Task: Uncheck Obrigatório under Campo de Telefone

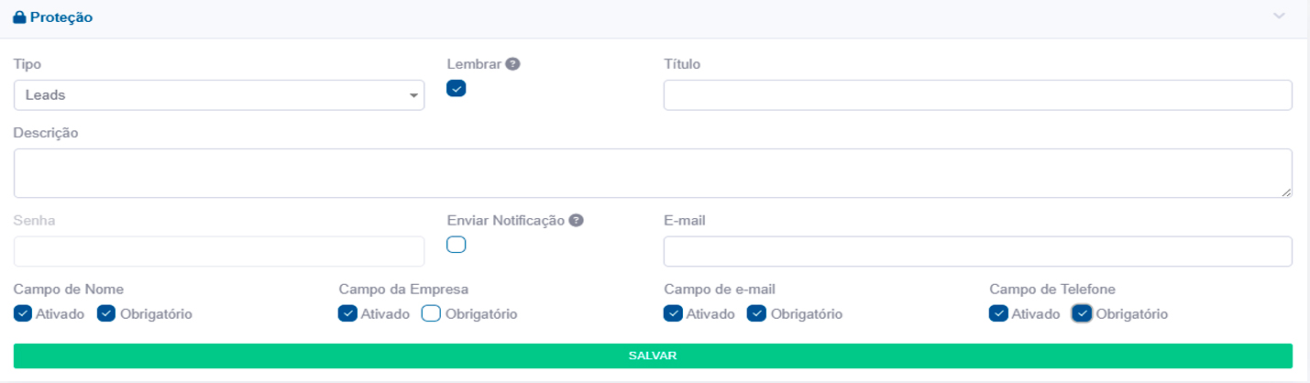Action: [1082, 314]
